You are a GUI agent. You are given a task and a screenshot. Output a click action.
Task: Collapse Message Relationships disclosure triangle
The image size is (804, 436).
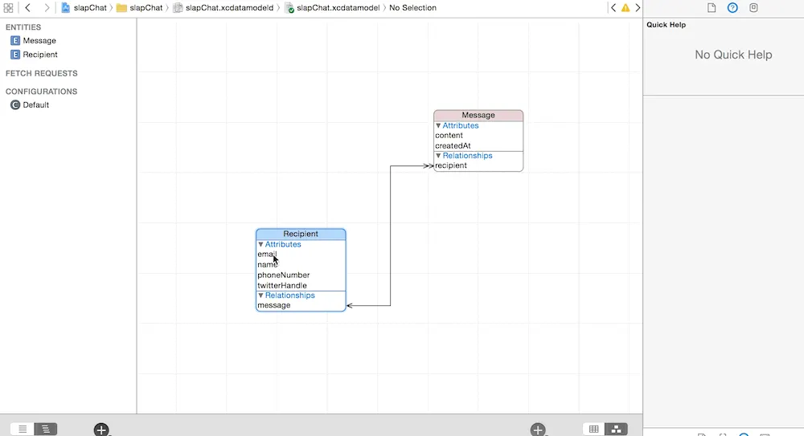[438, 156]
